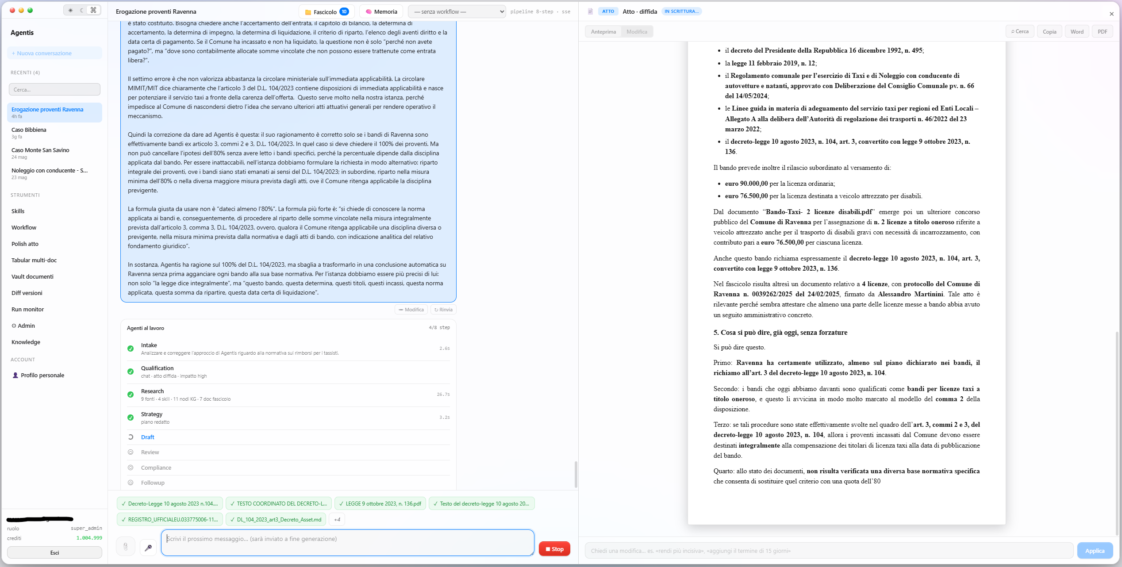Click the Rinvia resend button

[x=443, y=310]
